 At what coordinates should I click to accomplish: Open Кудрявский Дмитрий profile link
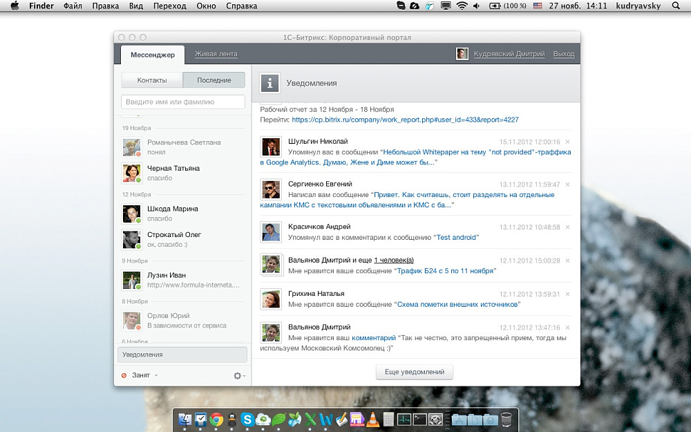click(509, 54)
